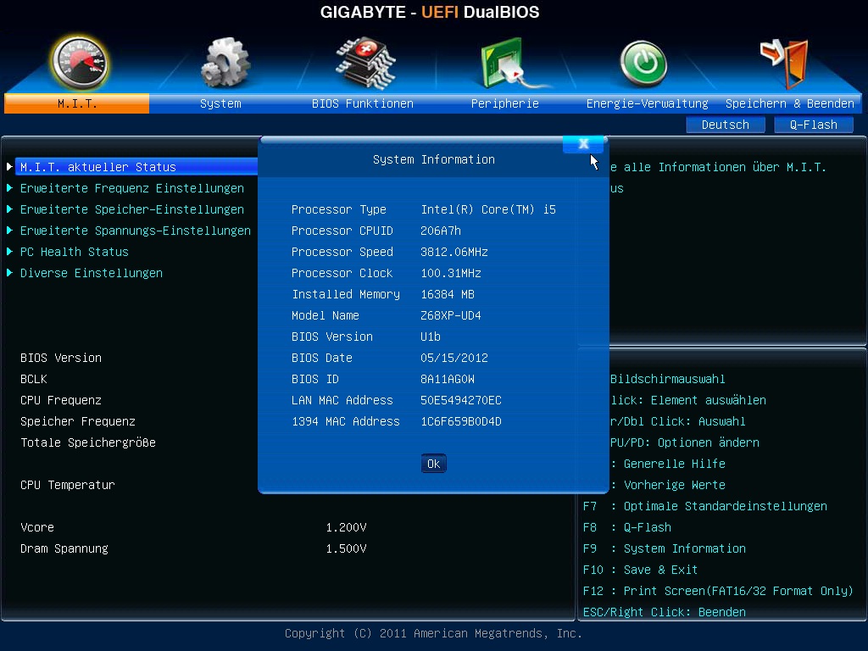The height and width of the screenshot is (651, 868).
Task: Click the Vcore value 1.200V
Action: point(346,527)
